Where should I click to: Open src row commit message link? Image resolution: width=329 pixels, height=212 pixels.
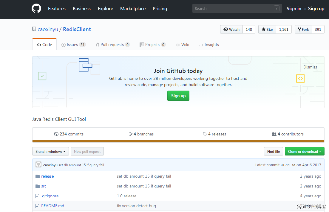tap(144, 186)
